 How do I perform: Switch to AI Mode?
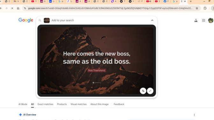pyautogui.click(x=23, y=104)
